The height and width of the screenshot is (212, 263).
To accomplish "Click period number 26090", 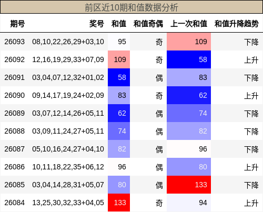I will 15,95.
